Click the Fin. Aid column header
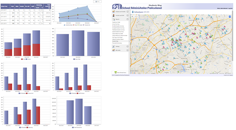This screenshot has height=130, width=236. pos(27,6)
